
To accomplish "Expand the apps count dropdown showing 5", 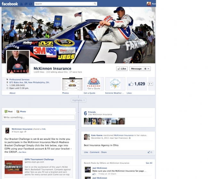I will (x=150, y=84).
